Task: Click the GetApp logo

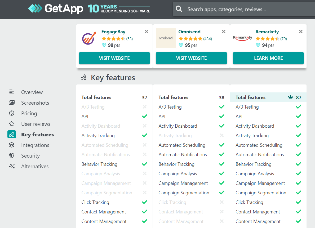Action: [x=55, y=9]
